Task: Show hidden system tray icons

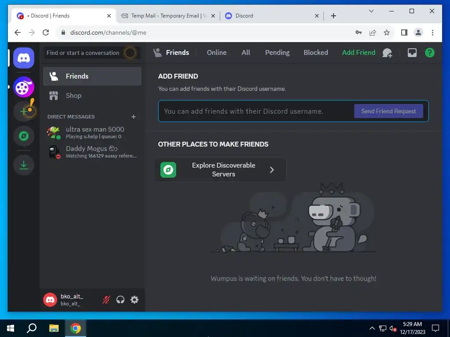Action: tap(372, 328)
